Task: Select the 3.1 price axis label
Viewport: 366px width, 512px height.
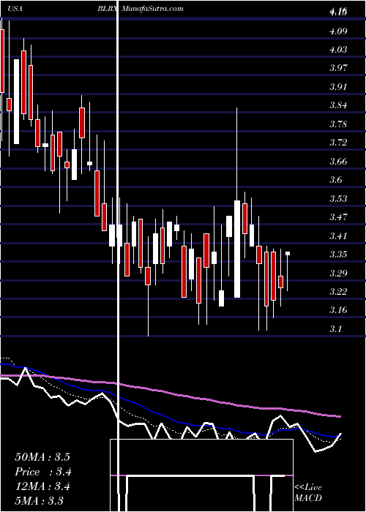Action: coord(335,328)
